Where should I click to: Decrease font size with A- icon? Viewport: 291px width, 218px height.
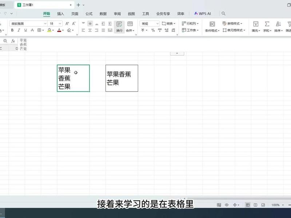[74, 24]
